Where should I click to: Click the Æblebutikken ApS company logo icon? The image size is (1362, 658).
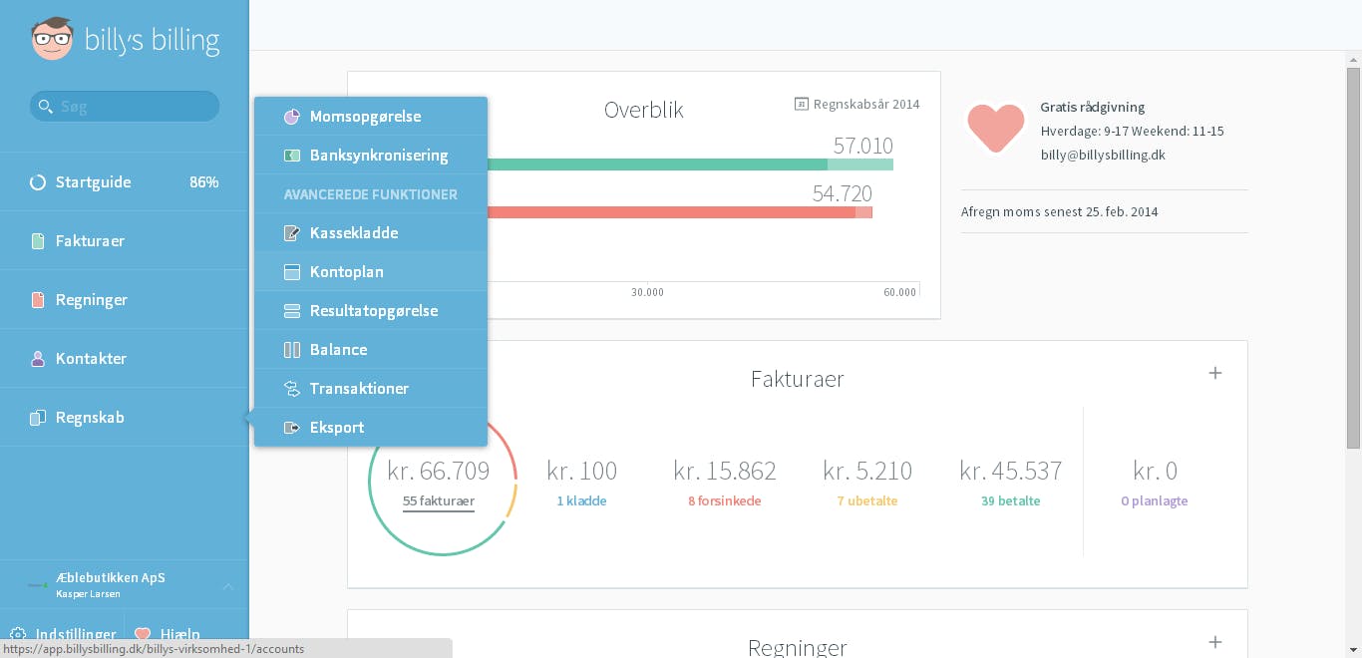point(38,584)
